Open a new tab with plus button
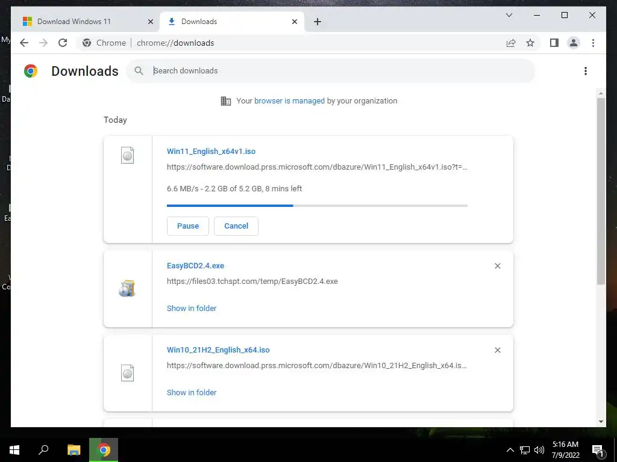617x462 pixels. [x=318, y=22]
